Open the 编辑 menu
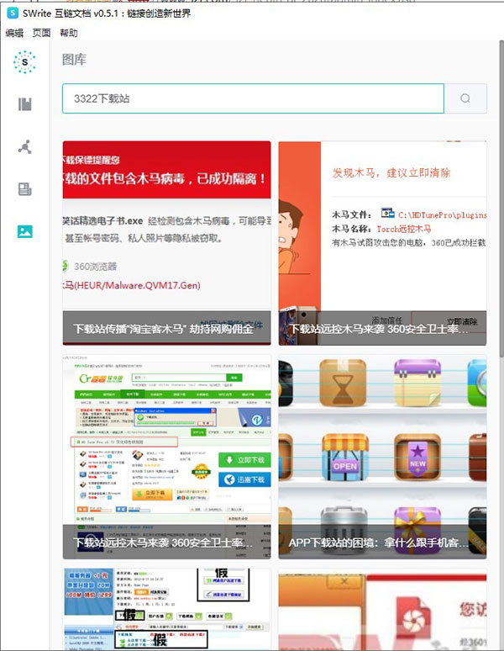The image size is (504, 651). pyautogui.click(x=14, y=33)
